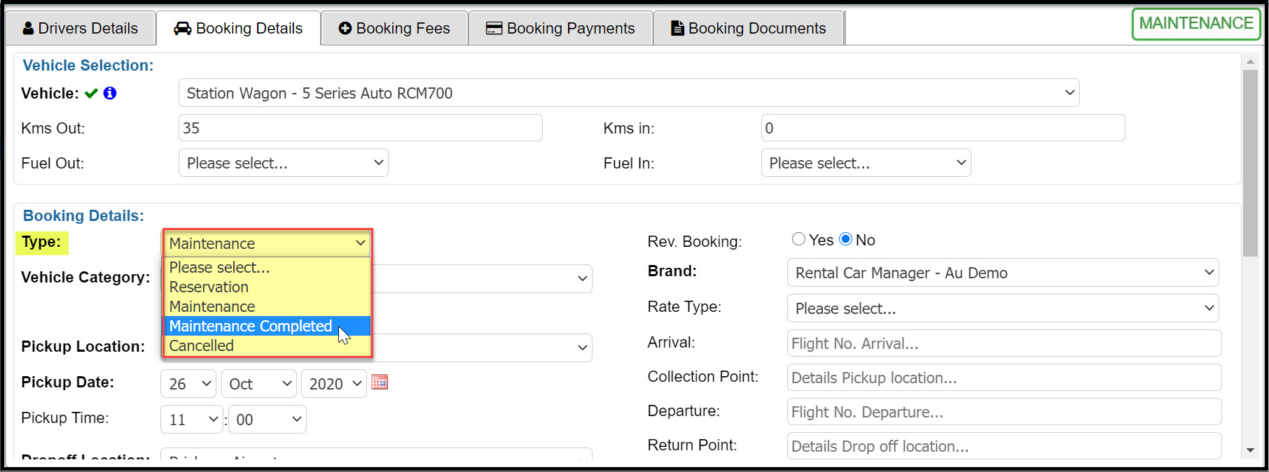Open the Rate Type dropdown

click(1002, 308)
